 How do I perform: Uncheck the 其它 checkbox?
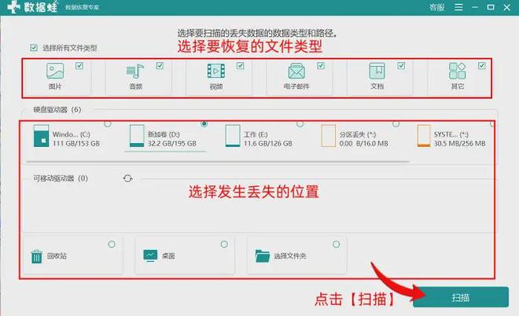click(x=481, y=65)
